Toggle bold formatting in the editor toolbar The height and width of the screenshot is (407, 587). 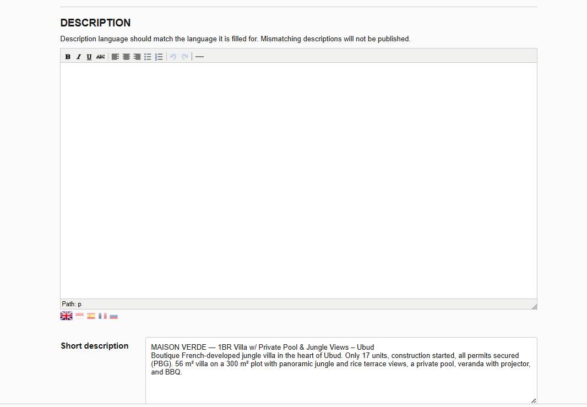68,57
